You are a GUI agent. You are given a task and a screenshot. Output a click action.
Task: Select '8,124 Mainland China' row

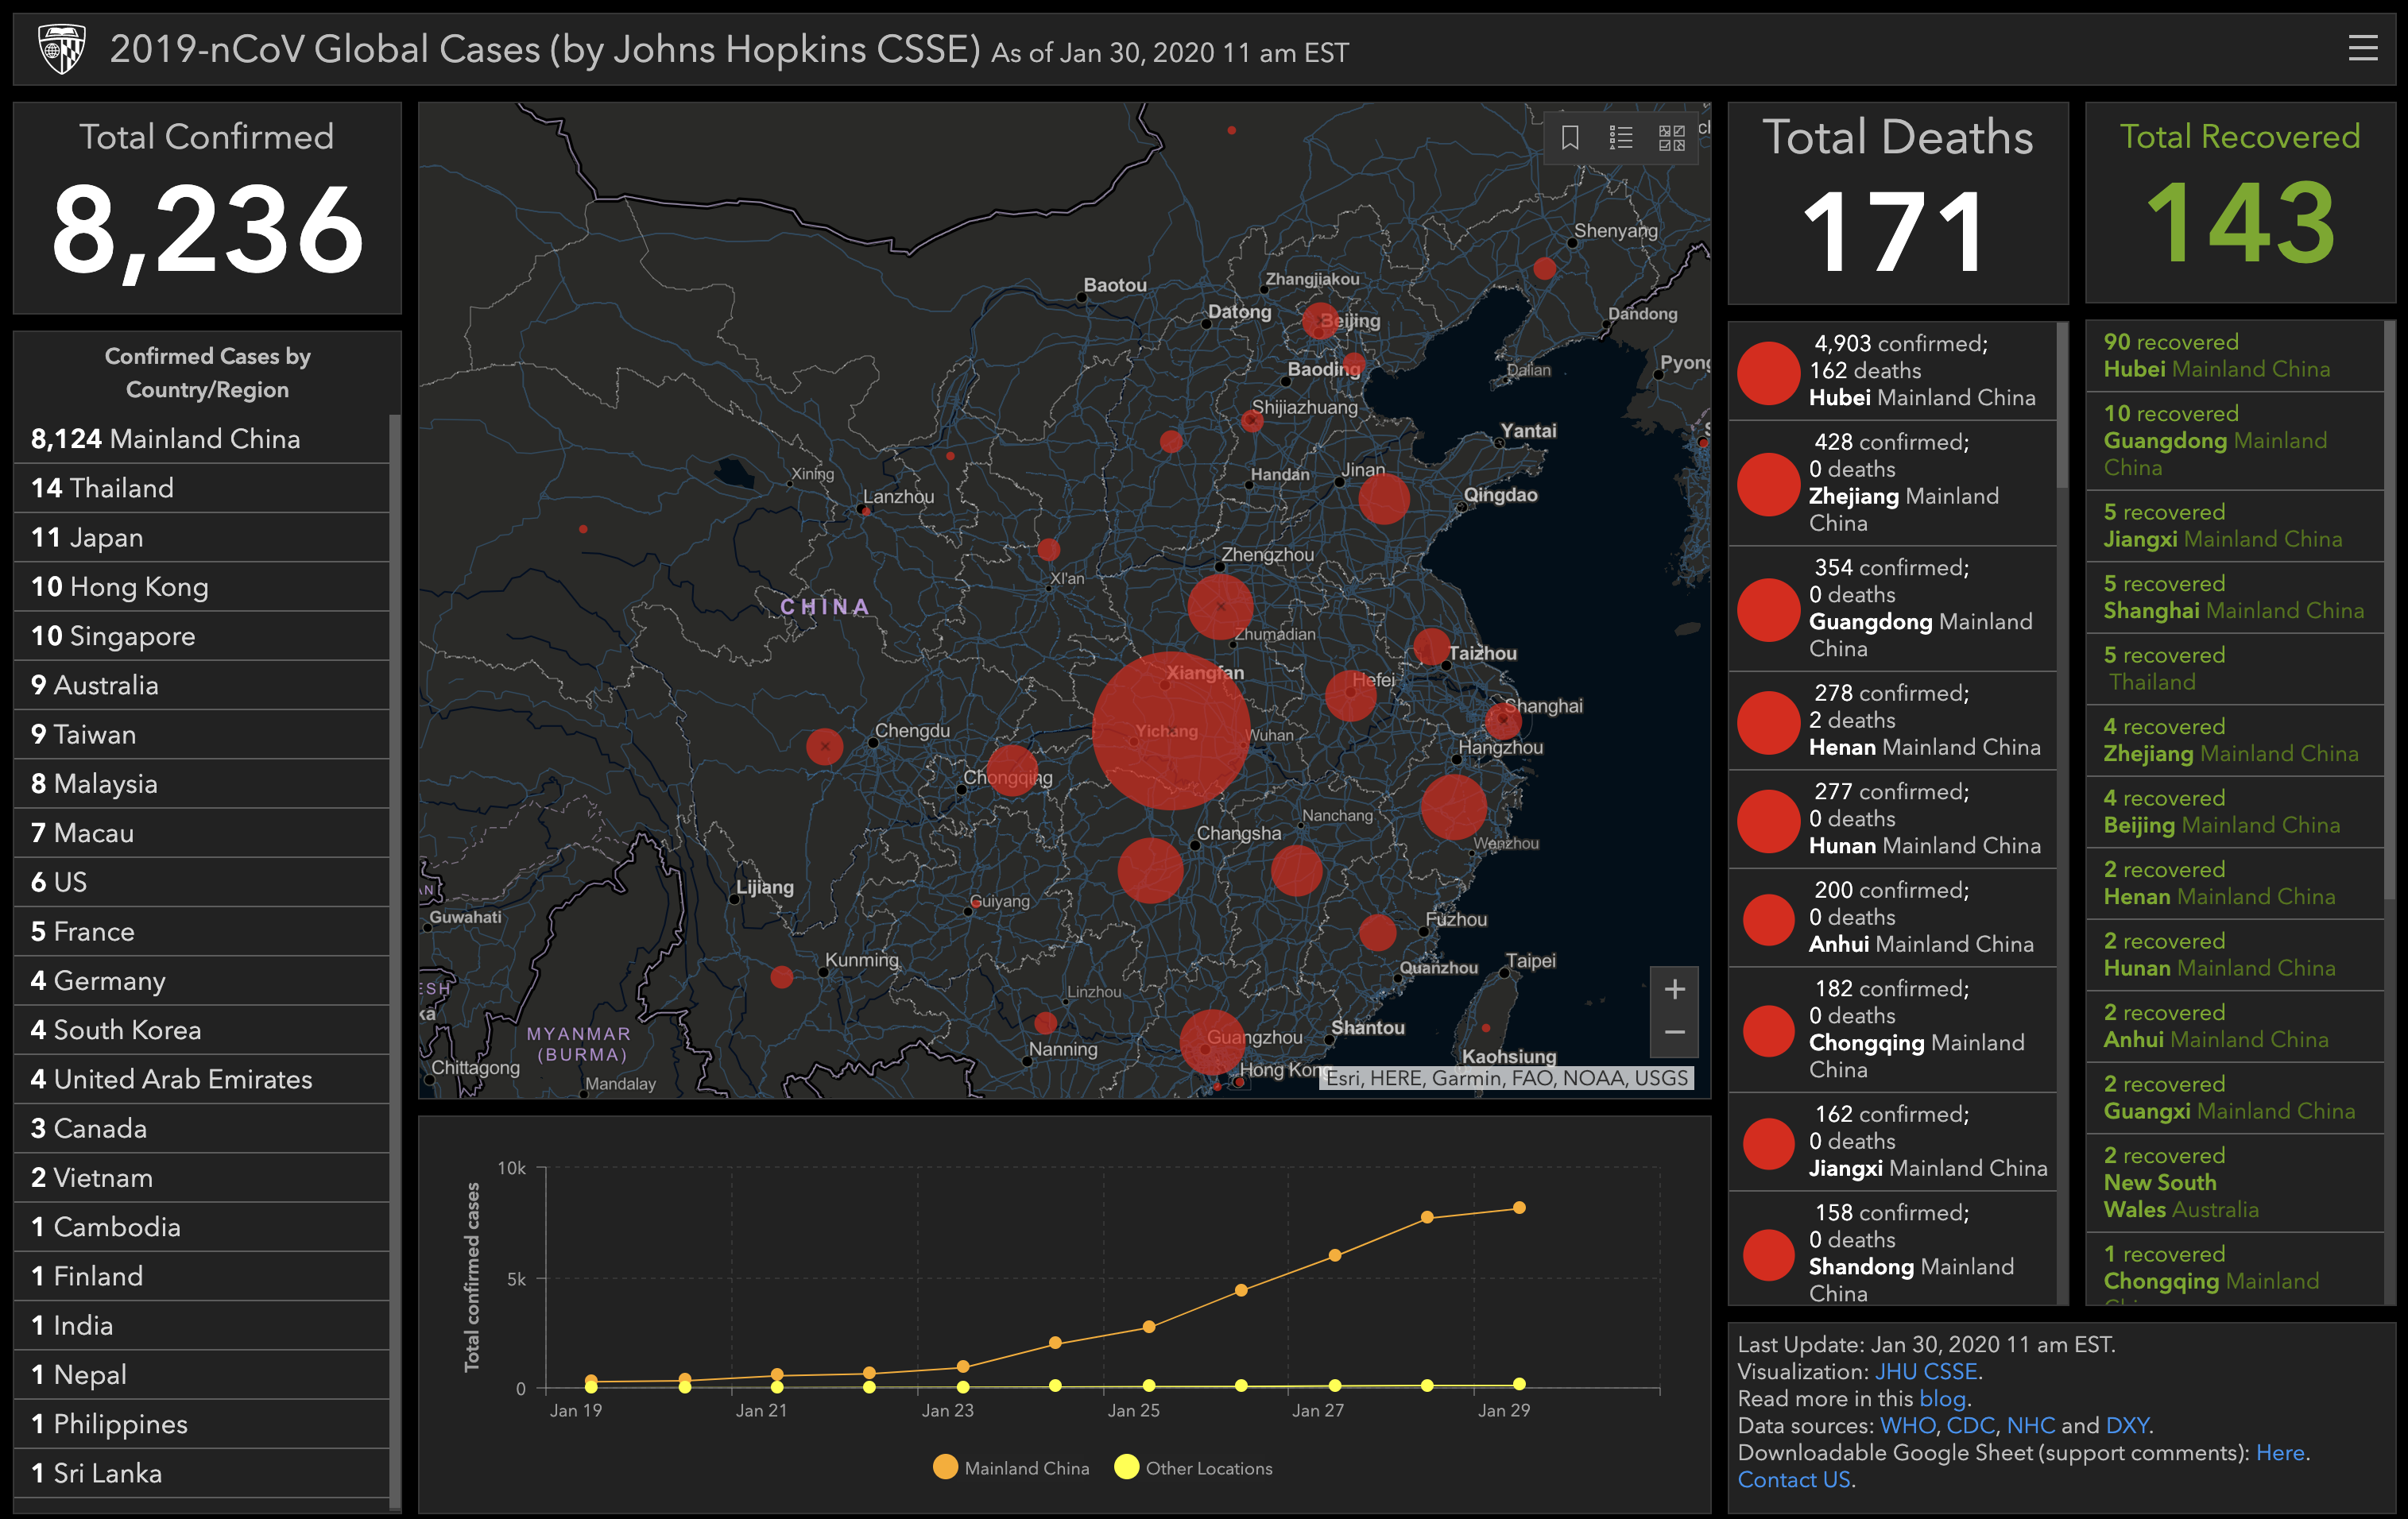201,439
